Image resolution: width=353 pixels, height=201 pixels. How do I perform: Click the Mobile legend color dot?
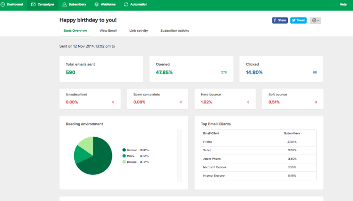pyautogui.click(x=124, y=156)
